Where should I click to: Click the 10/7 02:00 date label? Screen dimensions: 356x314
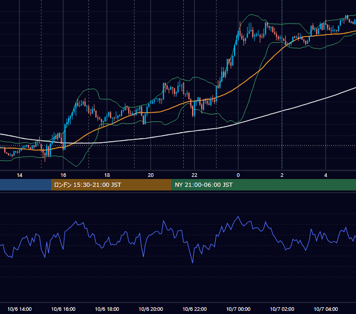(282, 309)
